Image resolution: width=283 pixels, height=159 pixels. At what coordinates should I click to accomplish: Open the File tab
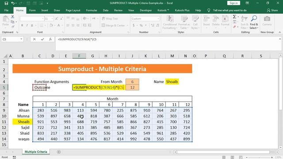pos(6,10)
